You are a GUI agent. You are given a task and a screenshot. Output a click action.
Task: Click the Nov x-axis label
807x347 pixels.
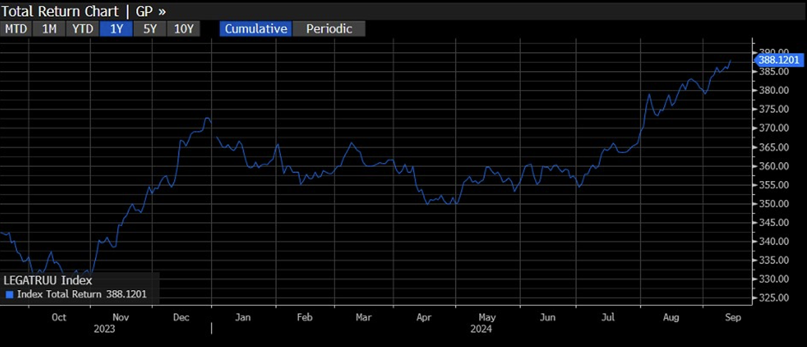pos(120,317)
